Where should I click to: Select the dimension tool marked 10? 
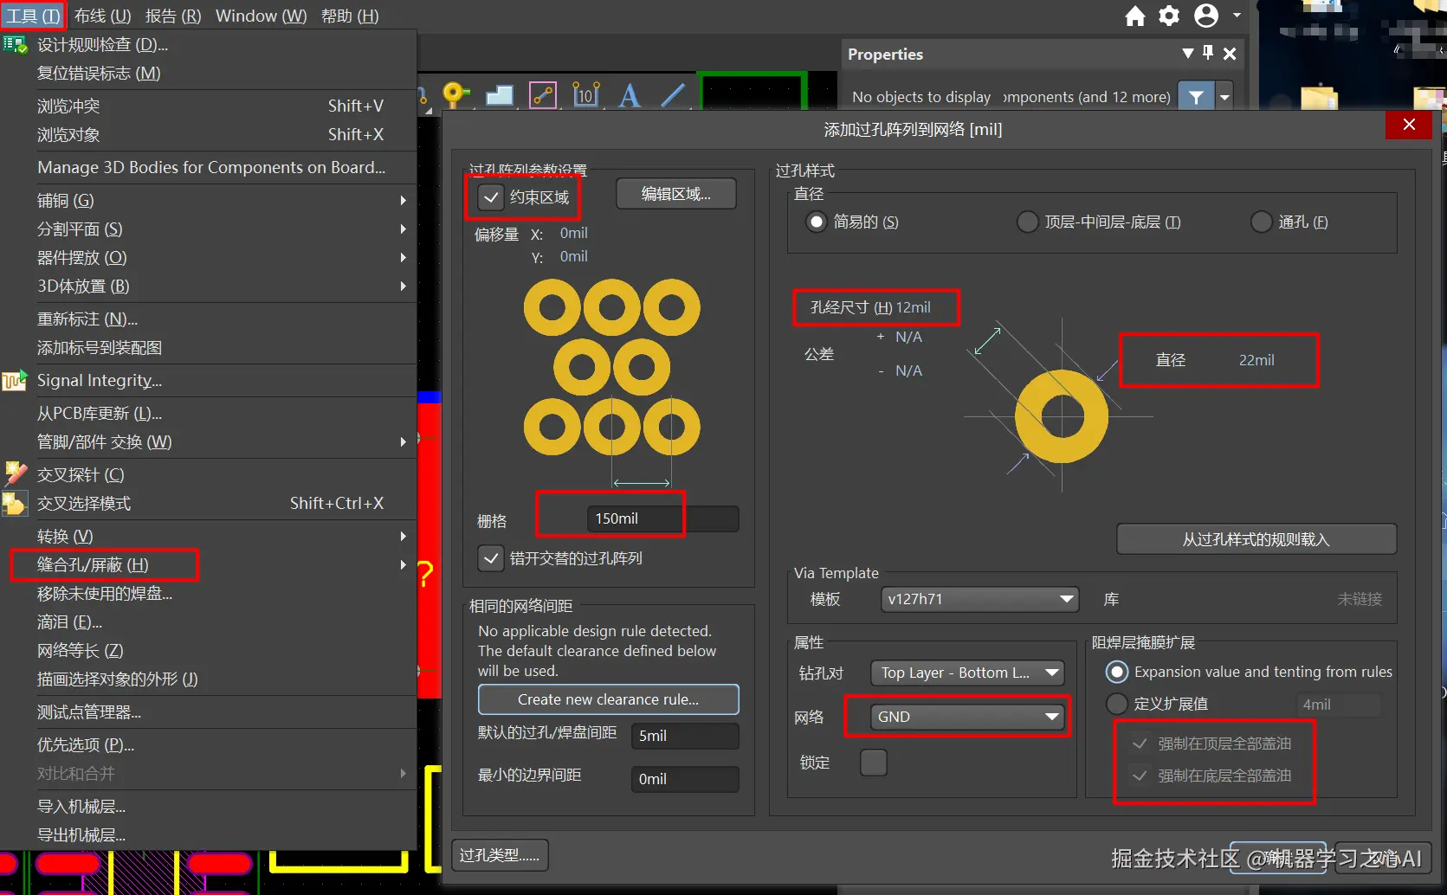click(586, 94)
